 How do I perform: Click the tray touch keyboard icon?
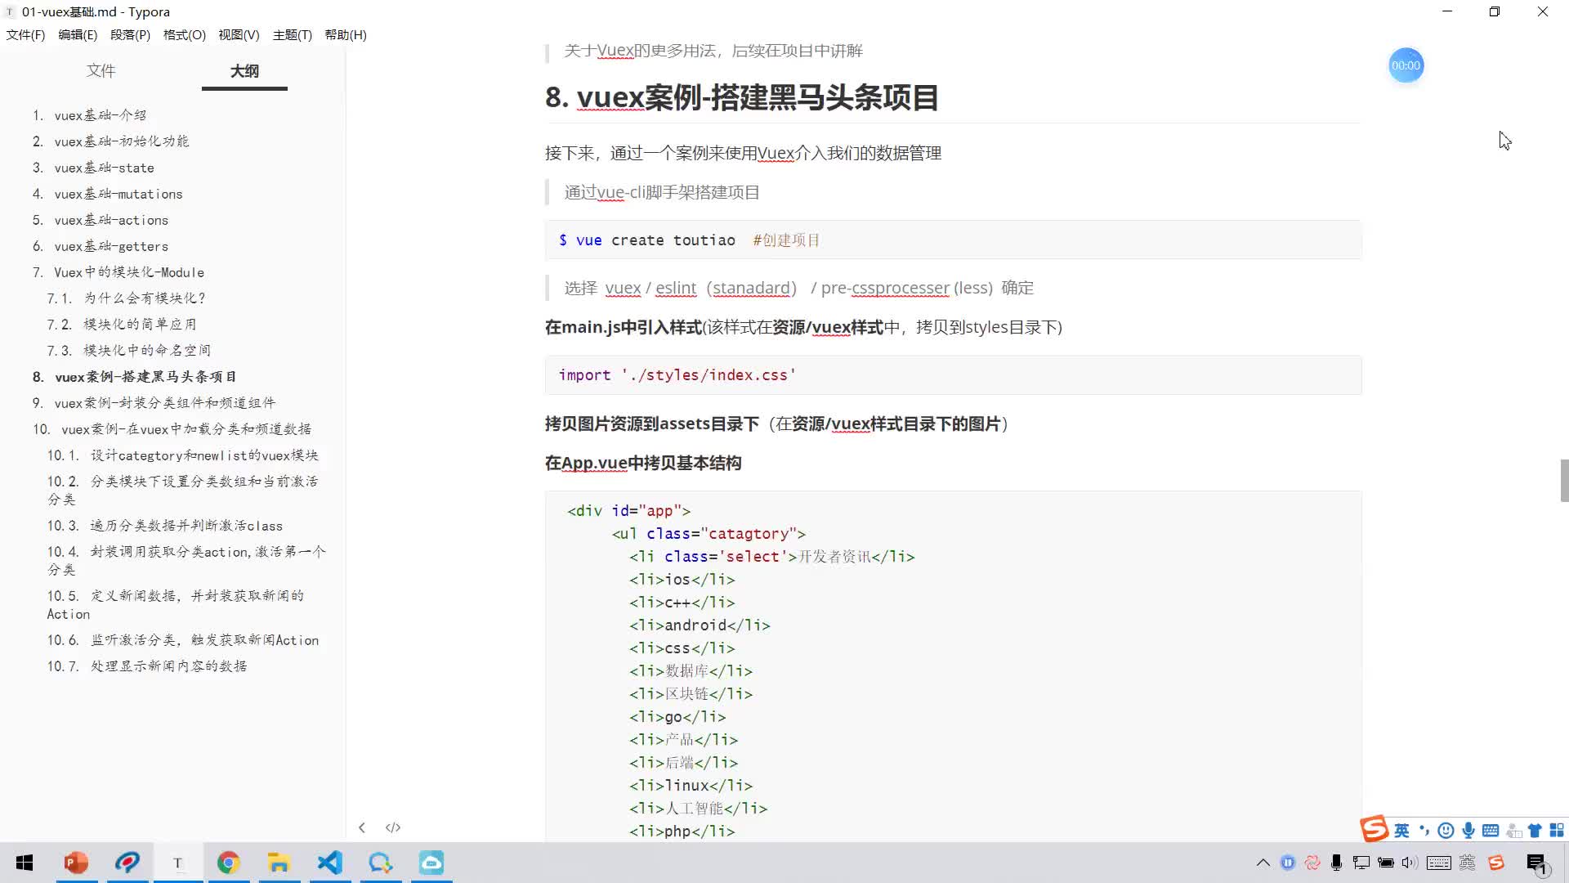1439,863
